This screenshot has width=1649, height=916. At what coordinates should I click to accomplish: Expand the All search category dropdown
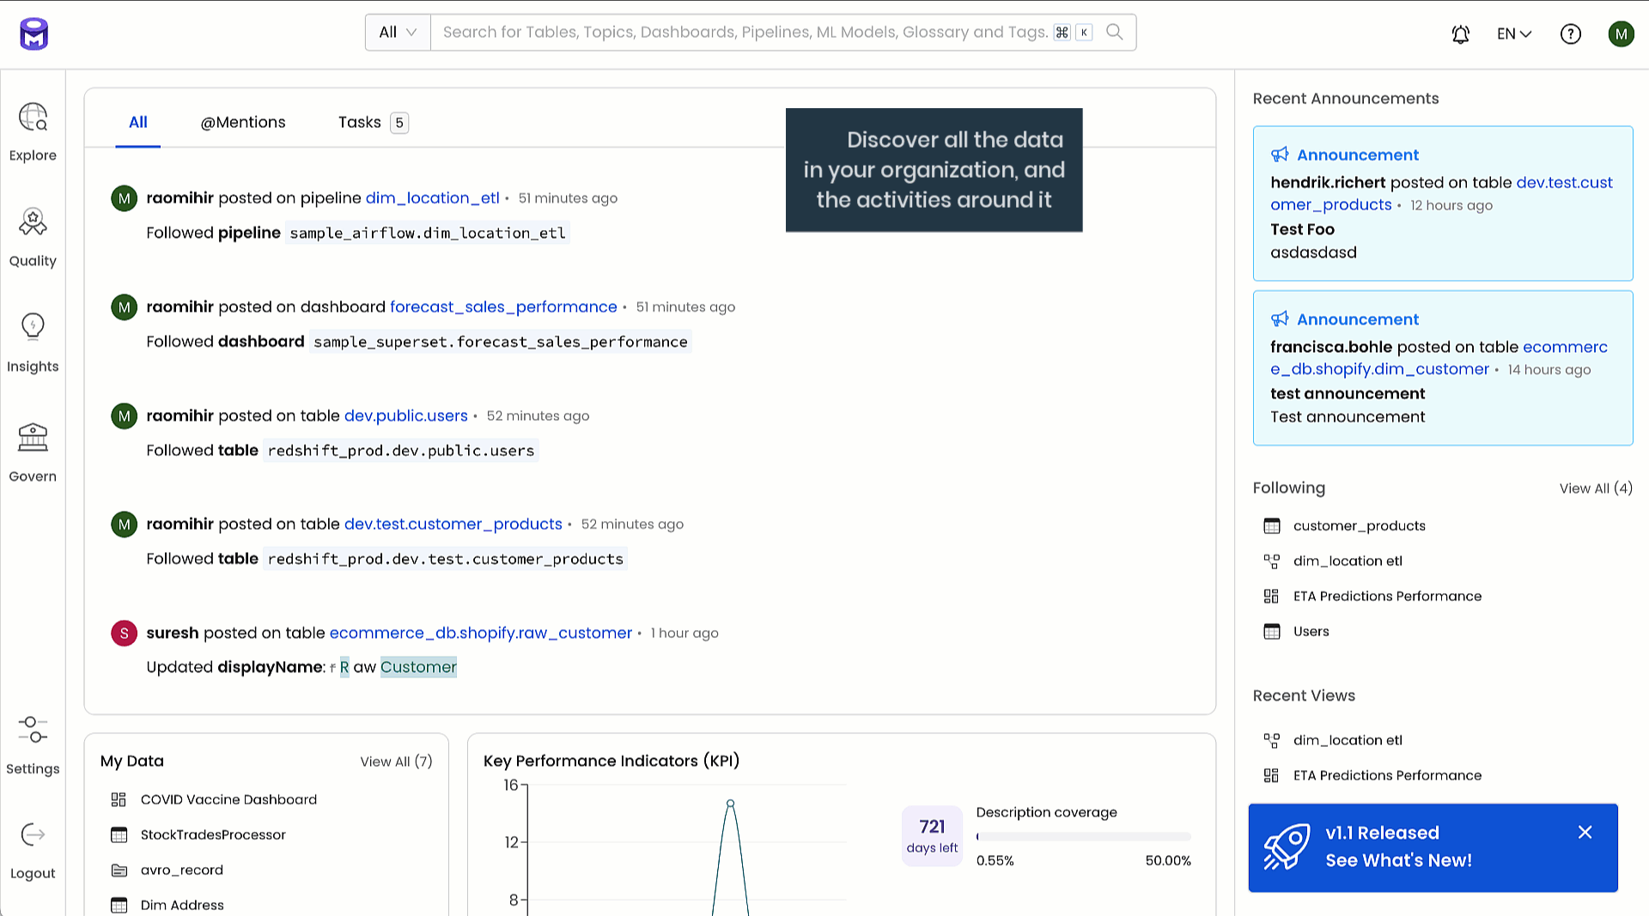(398, 33)
